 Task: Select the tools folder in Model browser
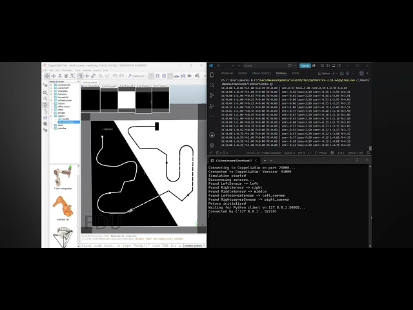[61, 125]
